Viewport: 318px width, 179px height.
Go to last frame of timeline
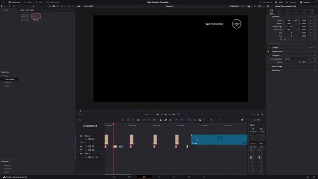(x=173, y=114)
